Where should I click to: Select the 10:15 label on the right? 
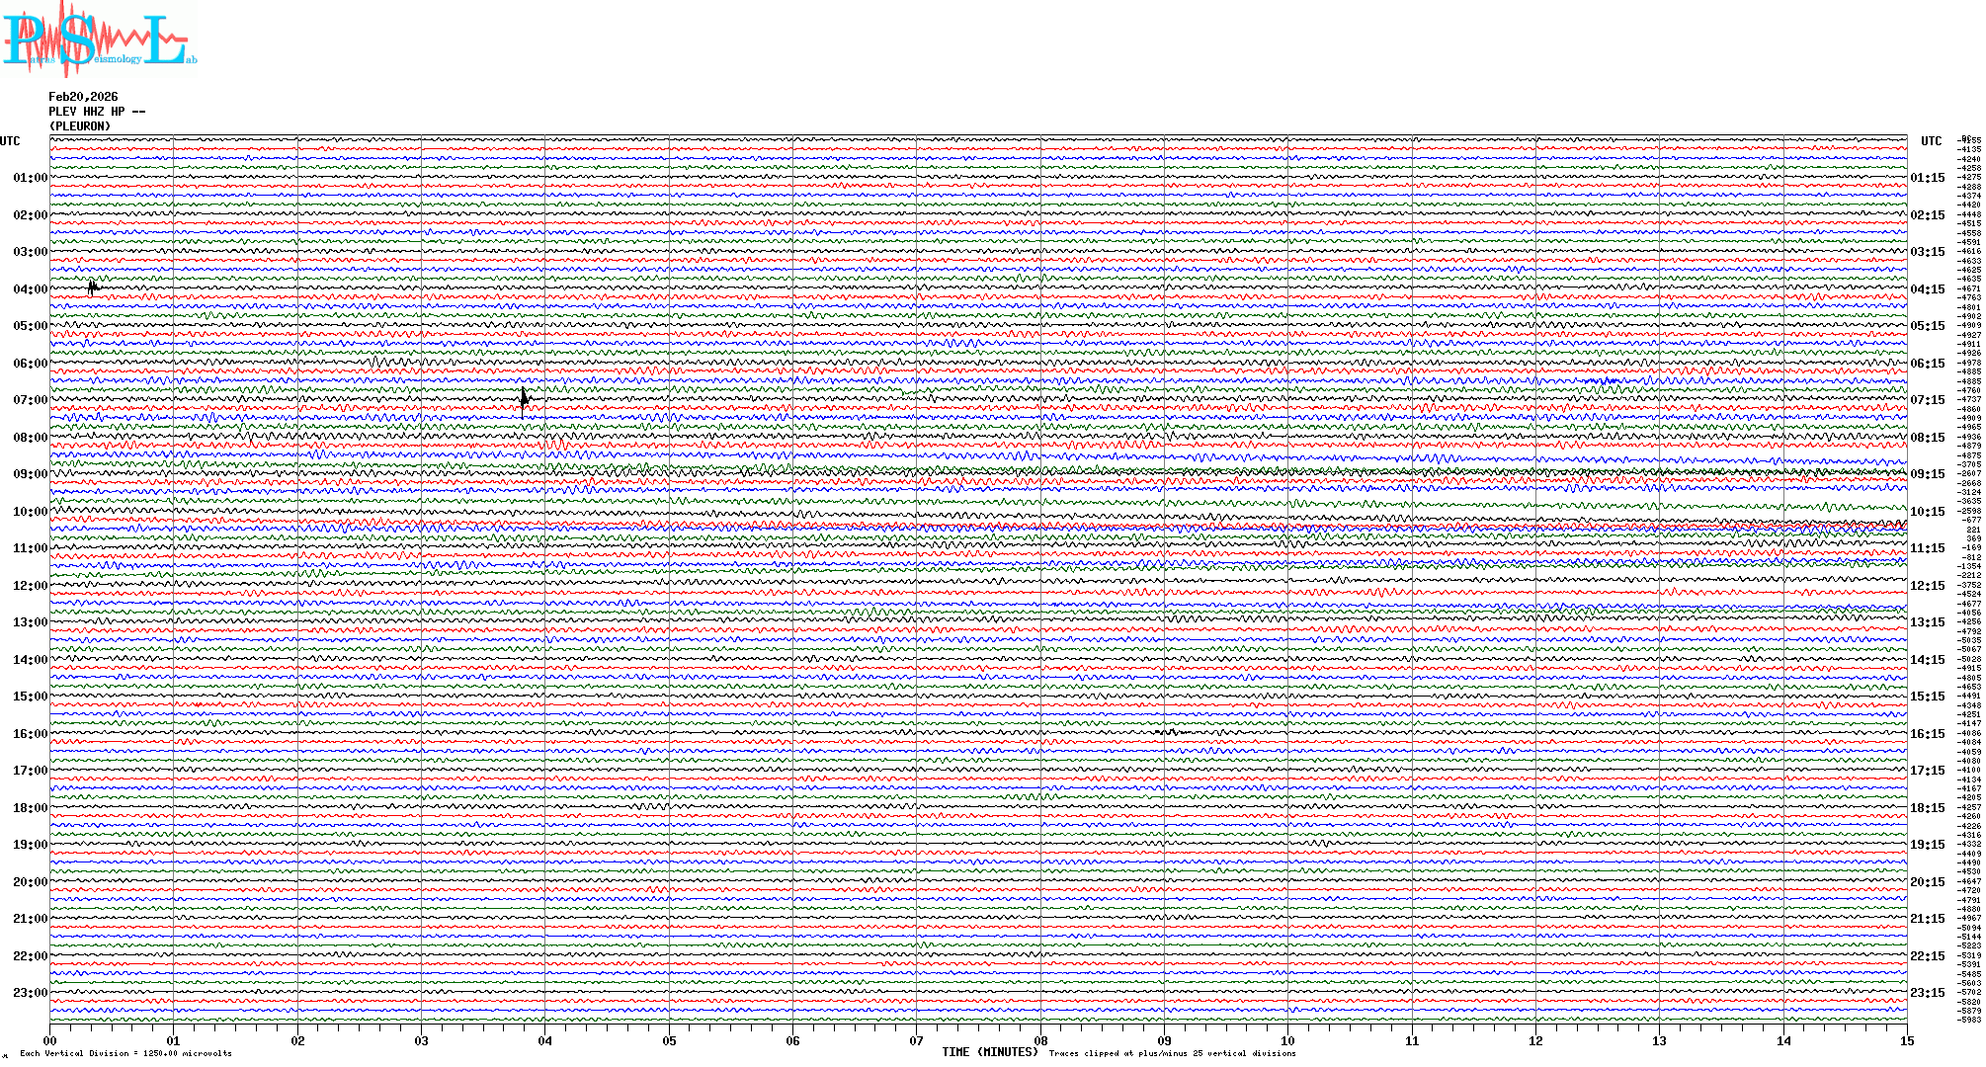(x=1927, y=512)
